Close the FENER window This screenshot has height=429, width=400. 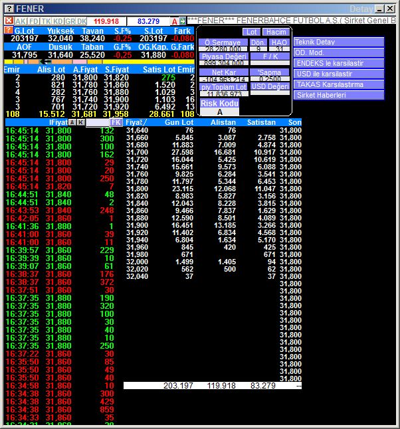point(390,9)
